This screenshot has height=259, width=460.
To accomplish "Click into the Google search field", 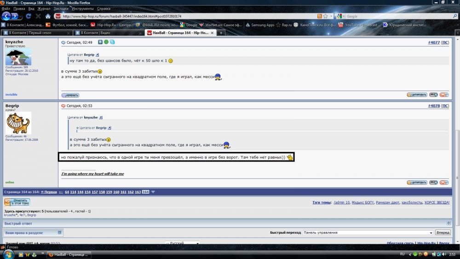I will point(399,17).
